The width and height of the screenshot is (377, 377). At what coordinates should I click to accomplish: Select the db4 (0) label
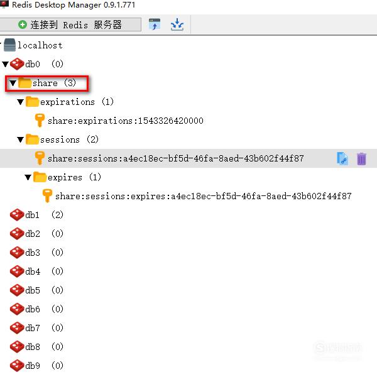point(45,271)
